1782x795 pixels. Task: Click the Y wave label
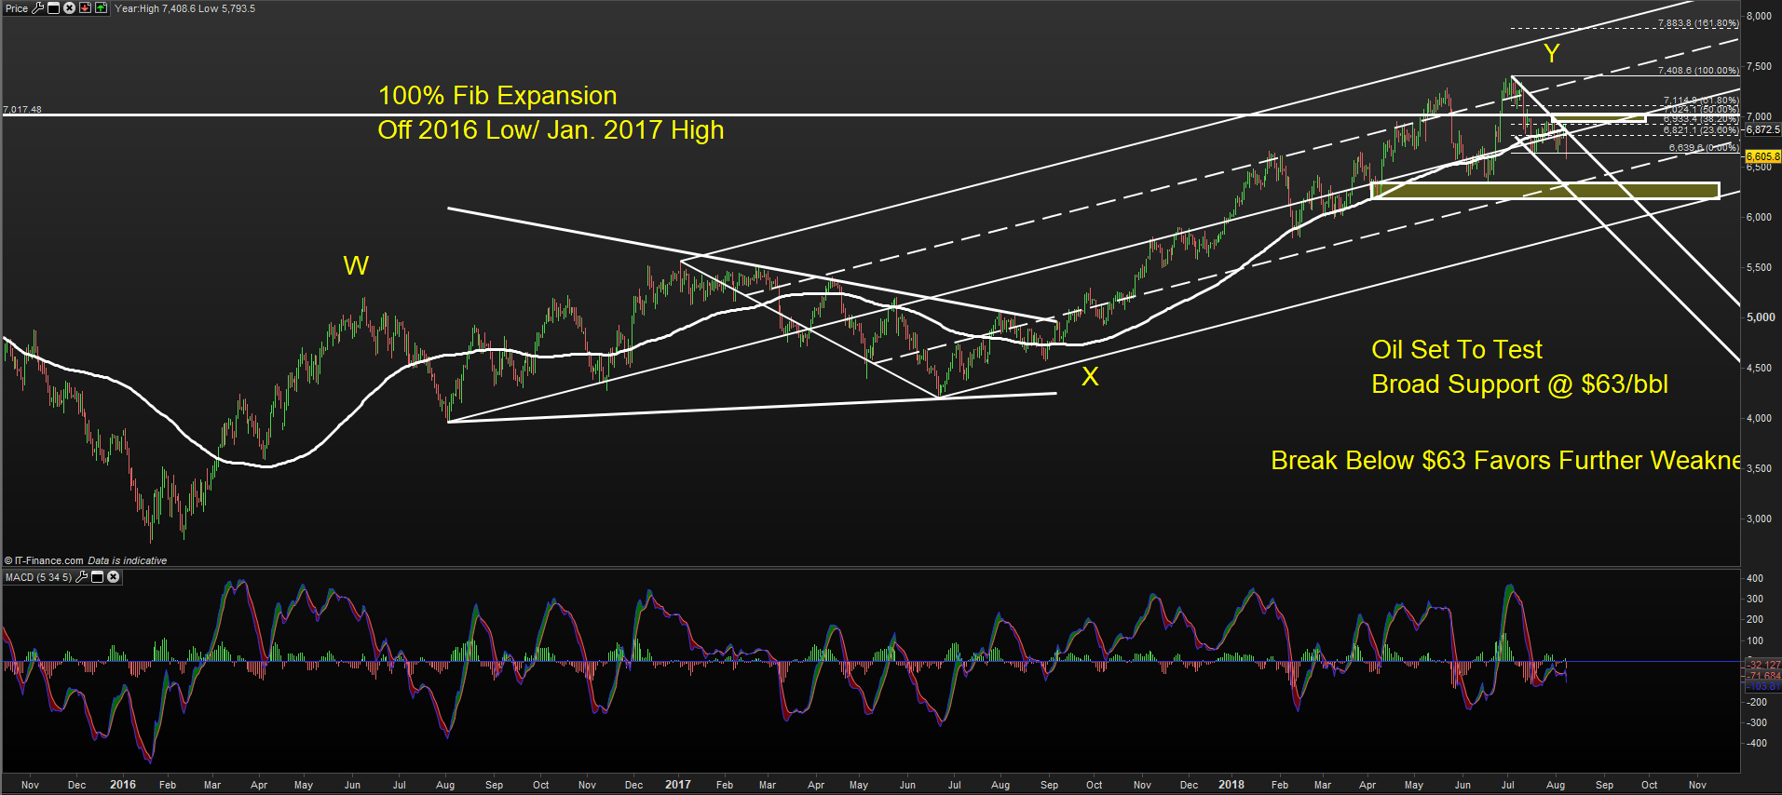click(1551, 53)
